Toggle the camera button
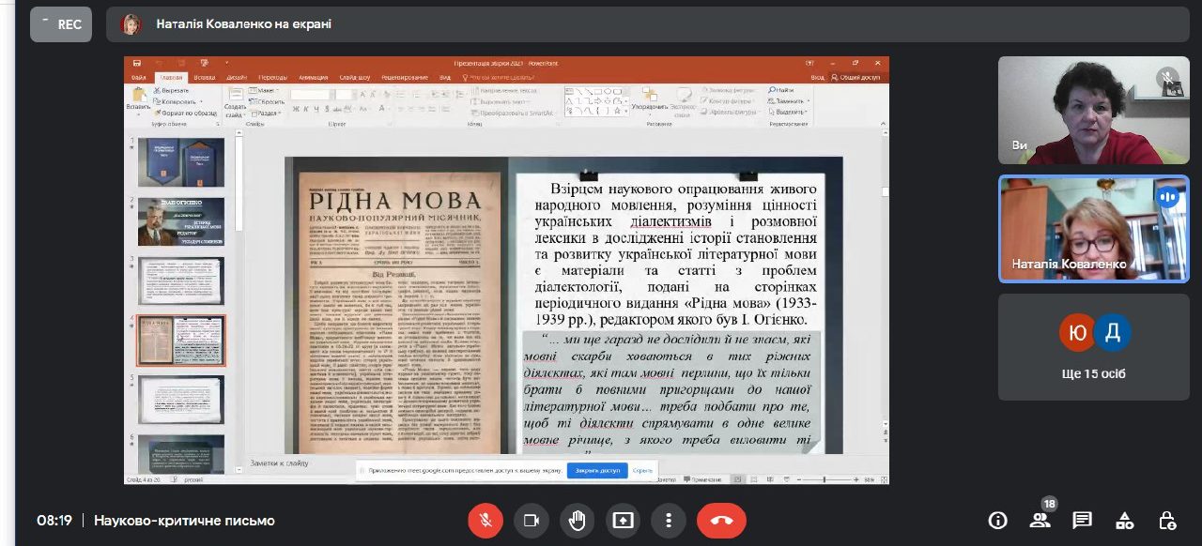The image size is (1202, 546). pos(532,521)
